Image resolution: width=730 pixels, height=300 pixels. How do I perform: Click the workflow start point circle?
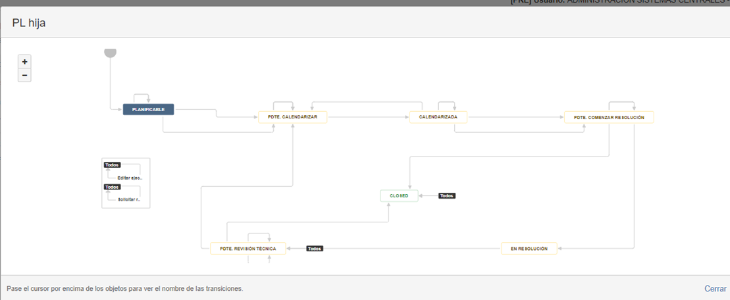111,53
